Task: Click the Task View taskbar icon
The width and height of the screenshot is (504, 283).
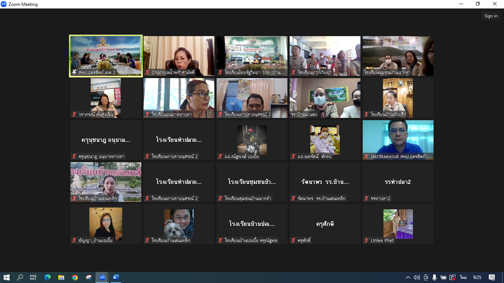Action: 33,277
